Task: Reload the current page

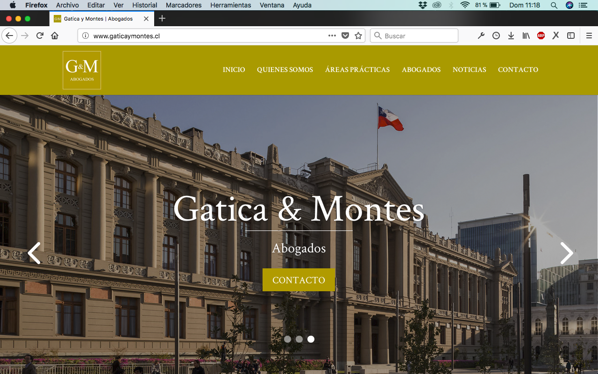Action: 40,36
